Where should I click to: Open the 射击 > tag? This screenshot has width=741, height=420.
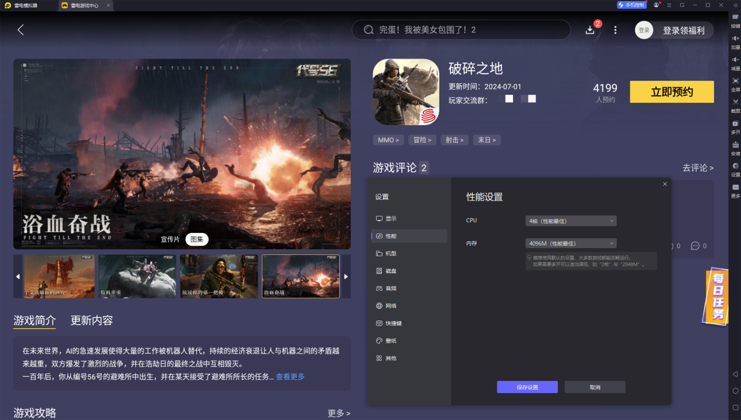point(455,140)
